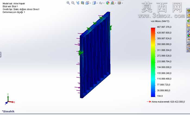The width and height of the screenshot is (190, 115).
Task: Click the 'Etüd adı: Etüd 1' text
Action: (x=10, y=6)
